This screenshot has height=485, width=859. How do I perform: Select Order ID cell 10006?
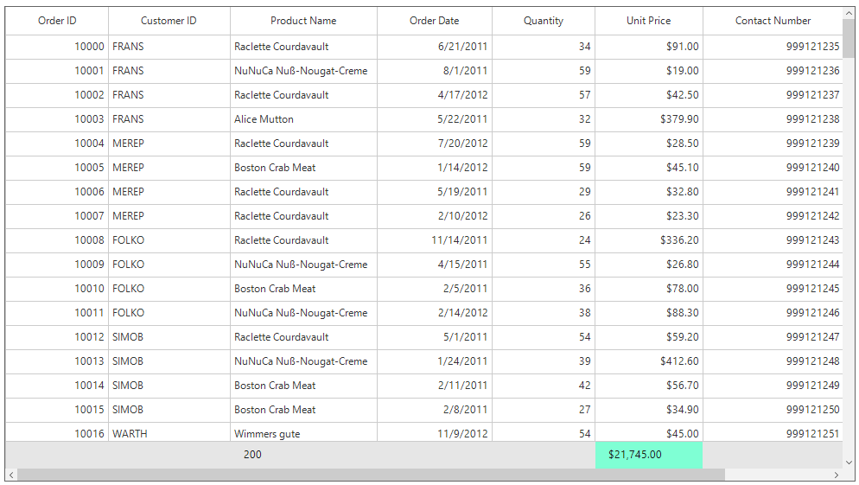[57, 192]
